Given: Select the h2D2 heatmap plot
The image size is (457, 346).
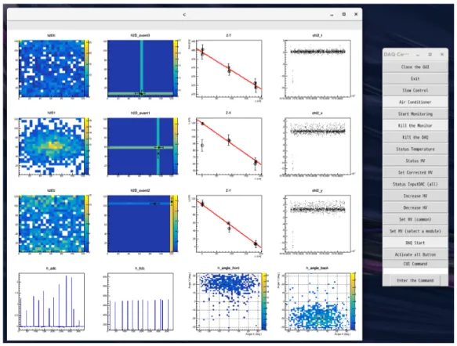Looking at the screenshot, I should coord(52,223).
